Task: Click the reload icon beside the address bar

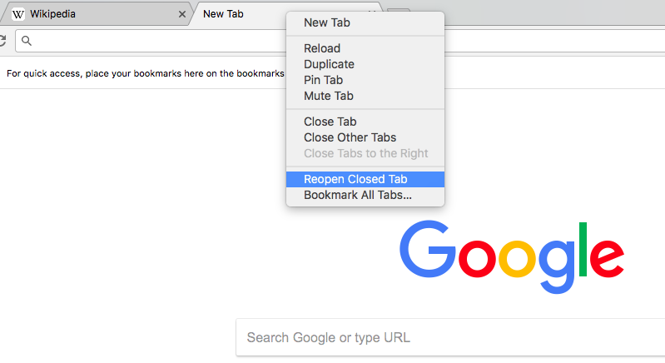Action: pyautogui.click(x=2, y=40)
